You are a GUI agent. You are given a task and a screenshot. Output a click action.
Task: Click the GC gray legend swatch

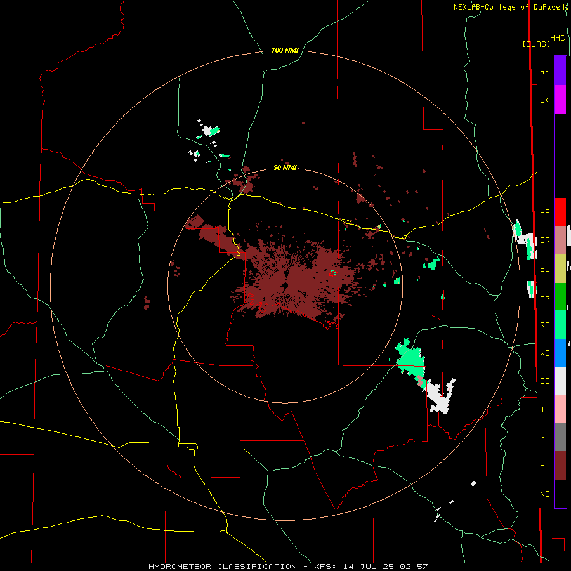pos(560,437)
